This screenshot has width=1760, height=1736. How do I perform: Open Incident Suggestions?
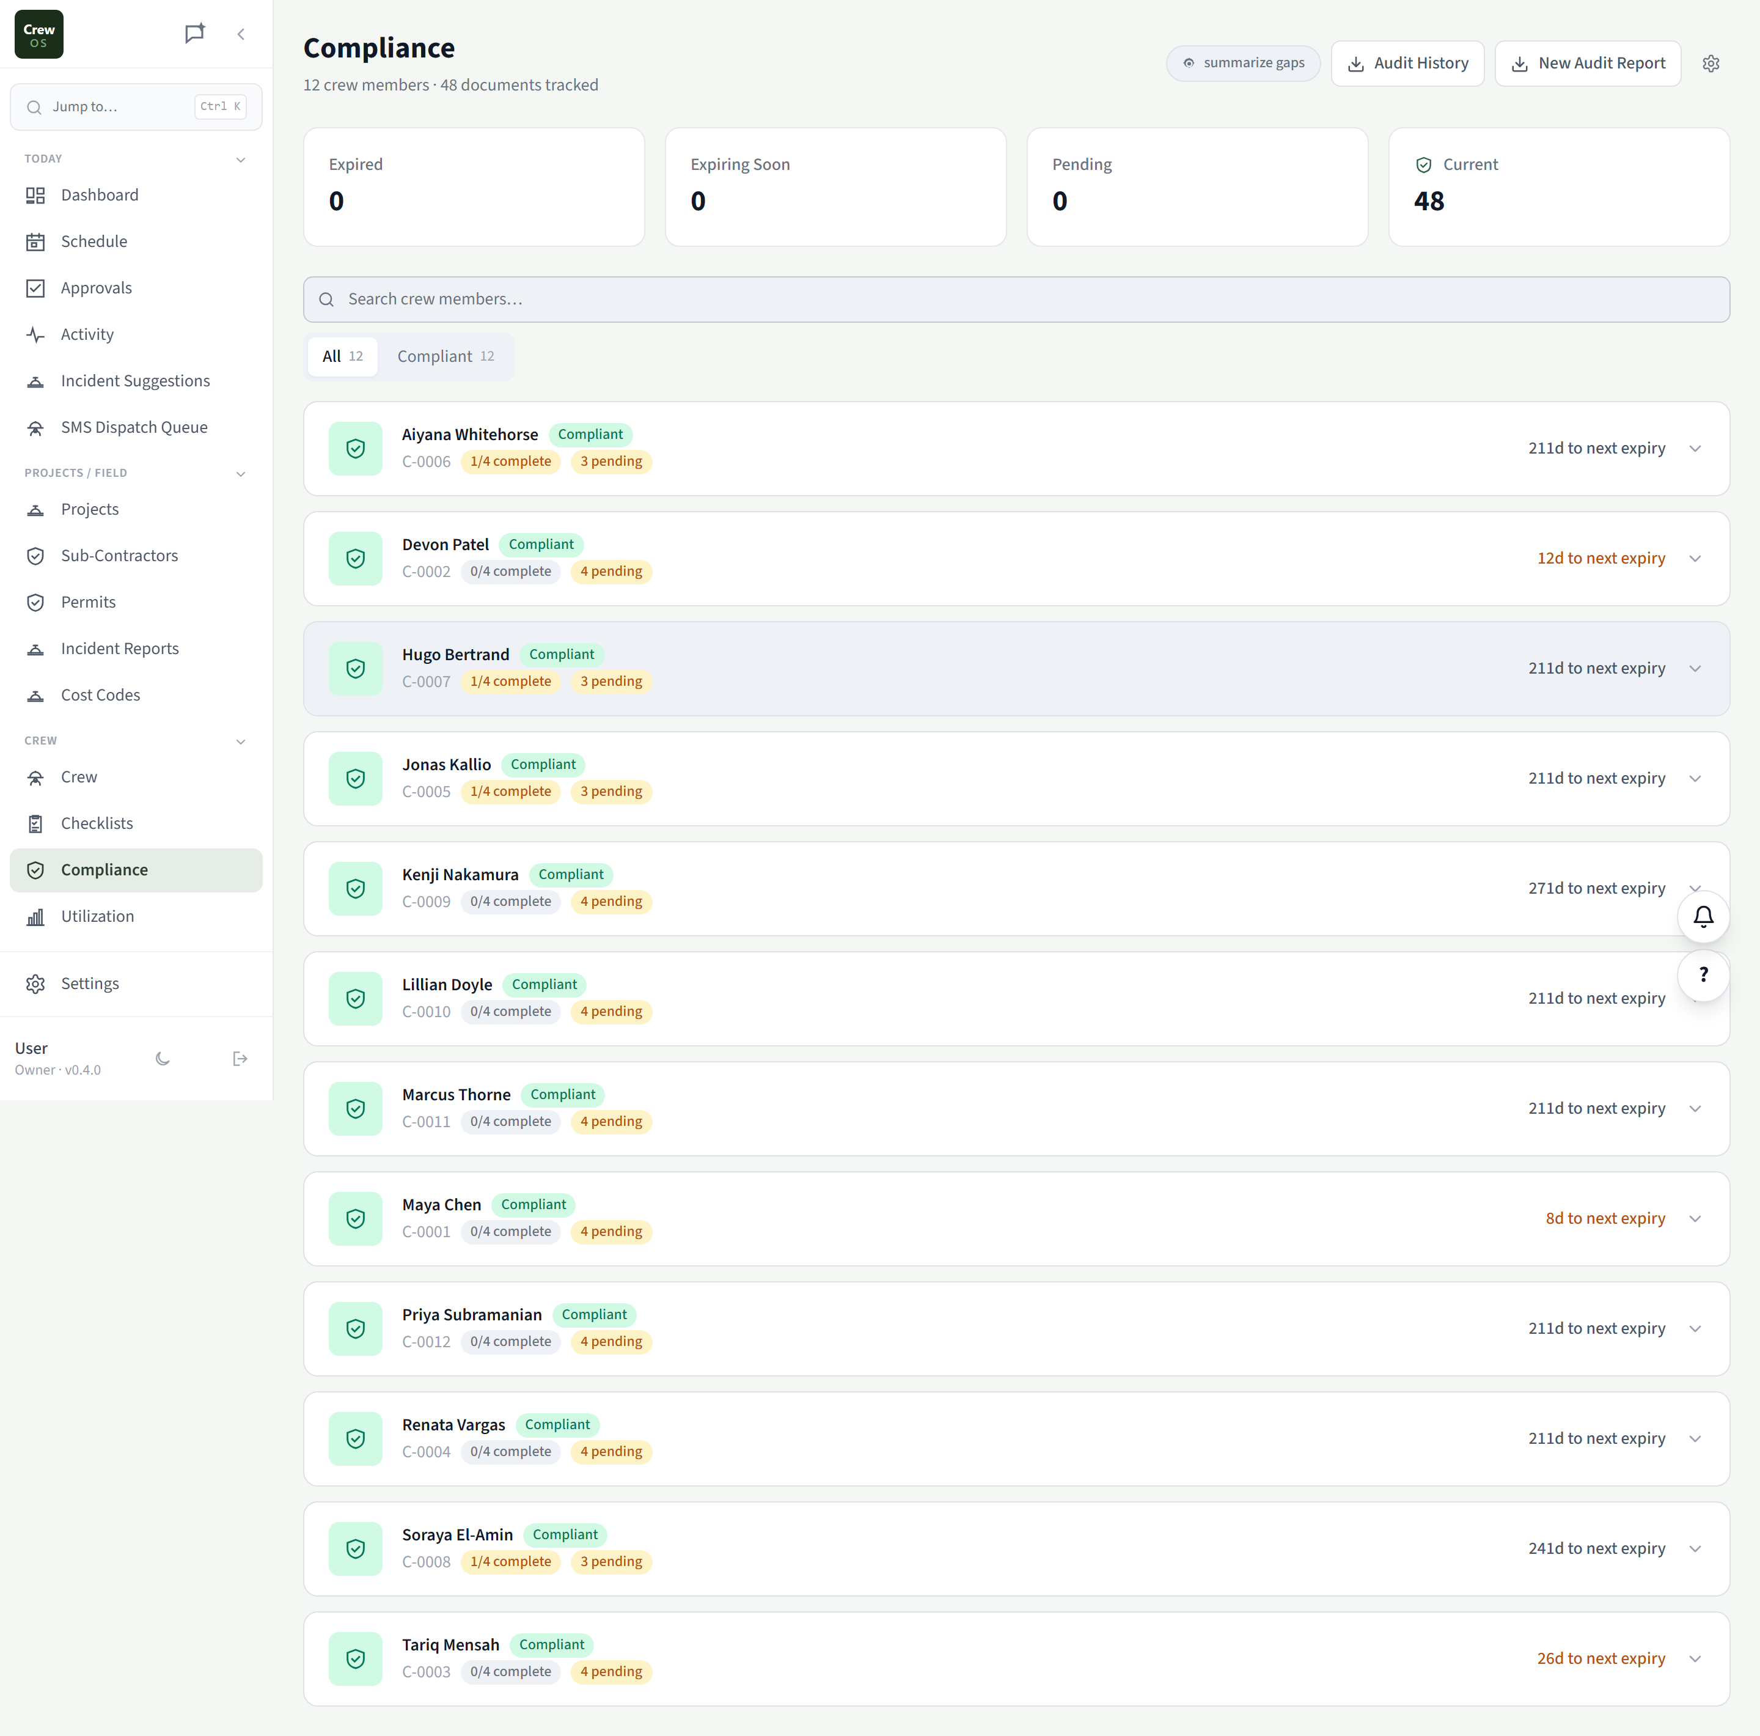click(136, 381)
